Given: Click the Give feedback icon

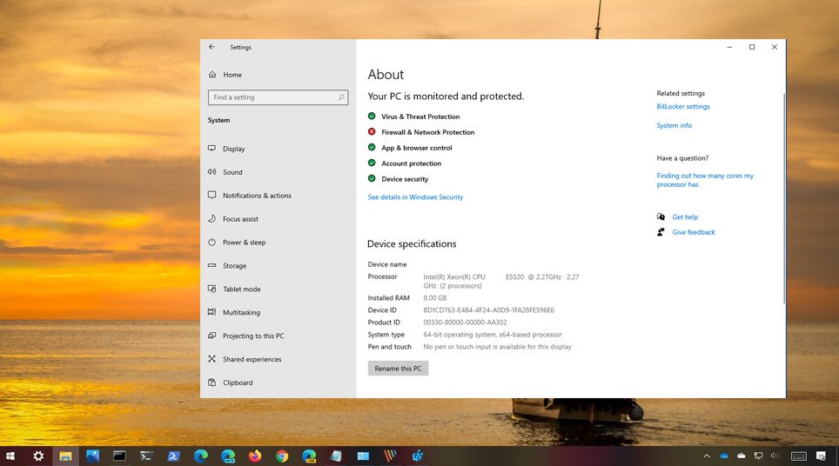Looking at the screenshot, I should 661,232.
